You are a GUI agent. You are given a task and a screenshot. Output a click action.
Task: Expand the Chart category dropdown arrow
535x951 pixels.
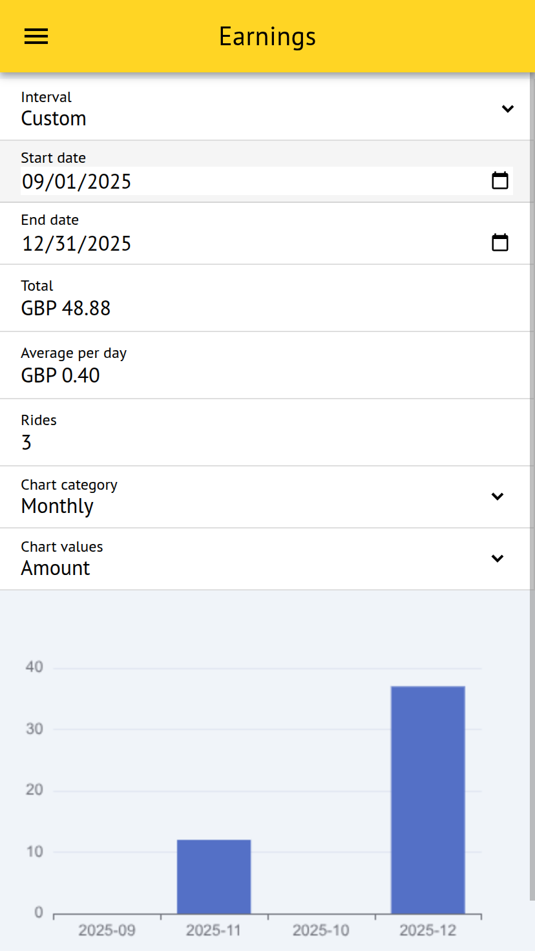(x=498, y=496)
